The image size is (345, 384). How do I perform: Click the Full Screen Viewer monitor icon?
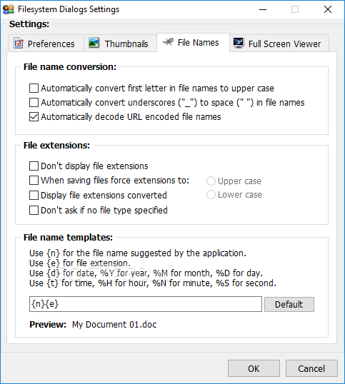[239, 43]
